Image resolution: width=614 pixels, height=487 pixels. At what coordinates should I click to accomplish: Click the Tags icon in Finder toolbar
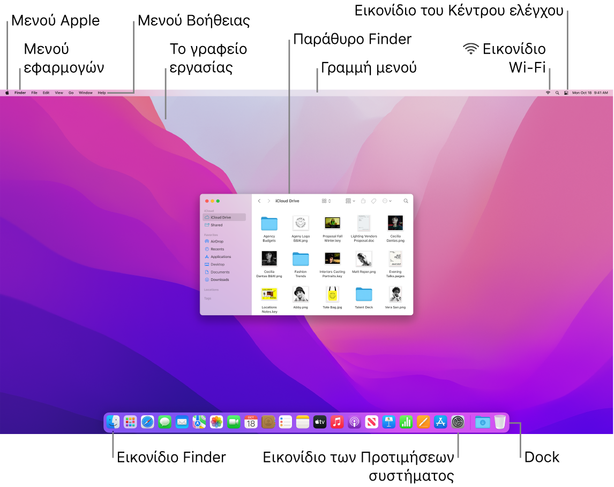(374, 201)
